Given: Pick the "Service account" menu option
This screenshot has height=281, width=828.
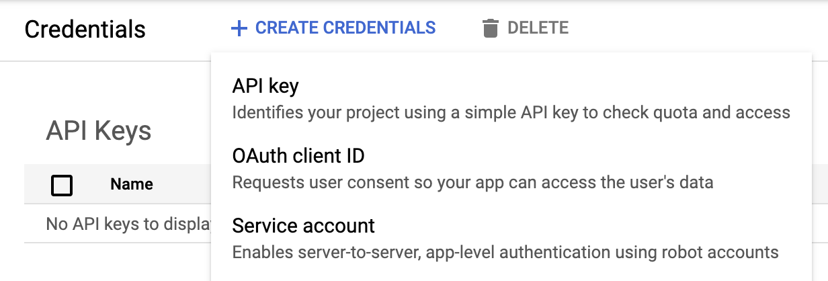Looking at the screenshot, I should pos(304,226).
